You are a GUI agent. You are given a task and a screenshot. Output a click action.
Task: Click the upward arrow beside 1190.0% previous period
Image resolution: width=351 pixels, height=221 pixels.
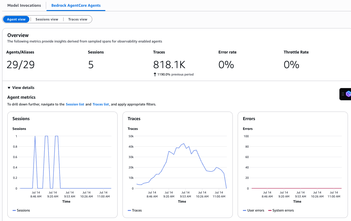point(155,74)
